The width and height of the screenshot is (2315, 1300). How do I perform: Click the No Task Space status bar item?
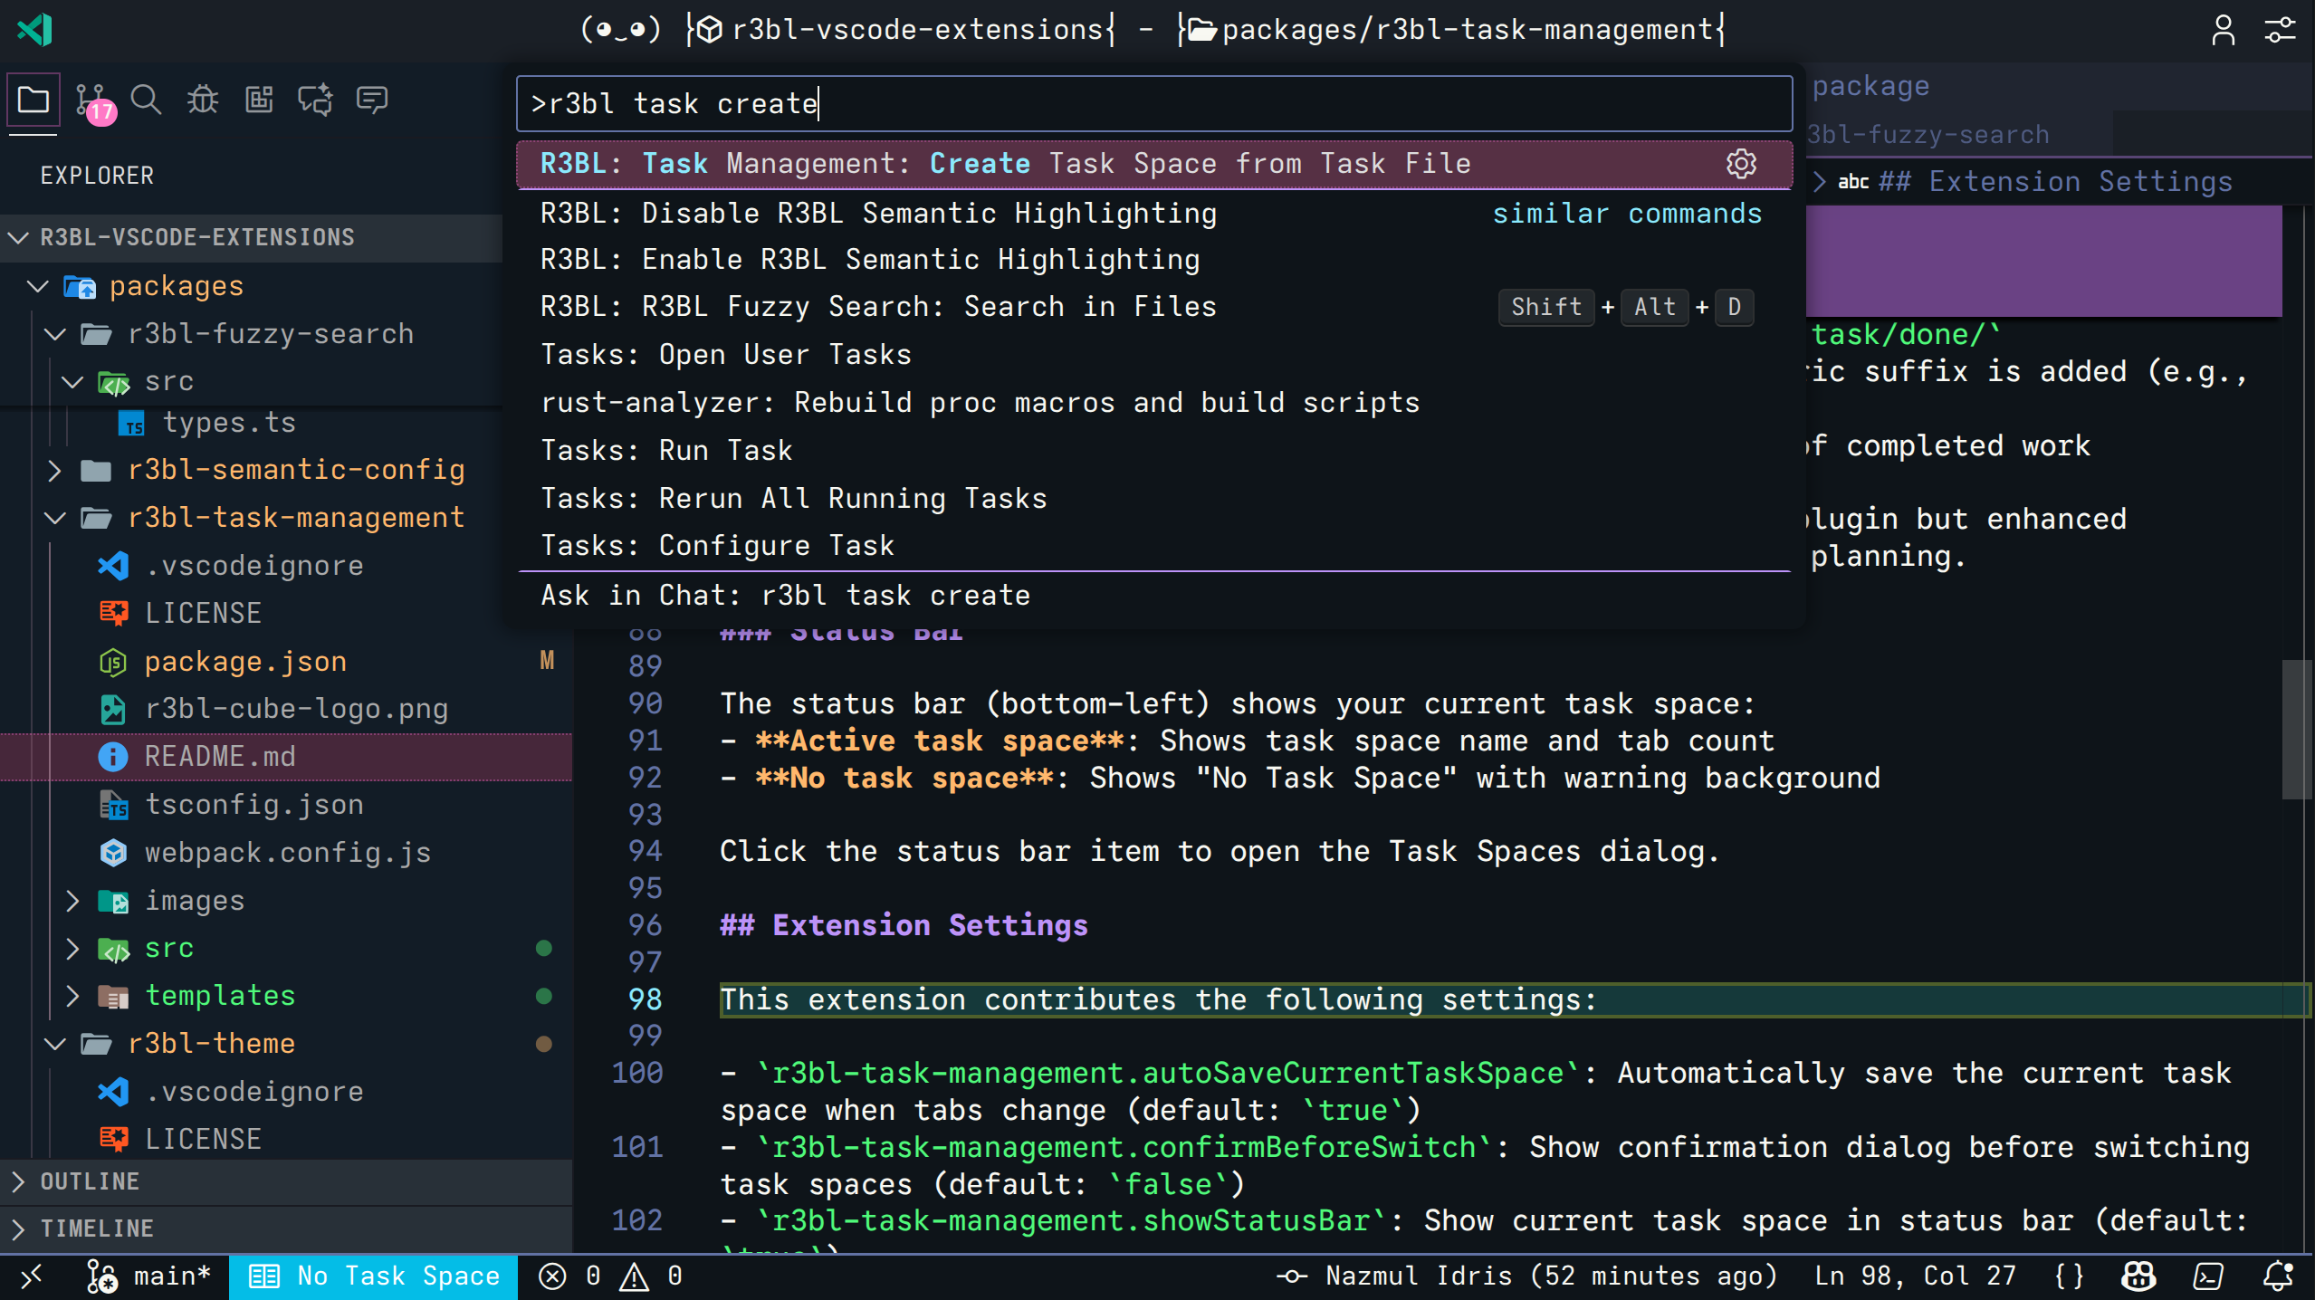point(373,1276)
